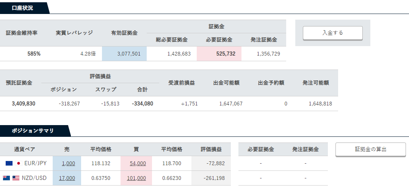Click the NZD/USD currency pair label
This screenshot has width=409, height=192.
tap(34, 178)
